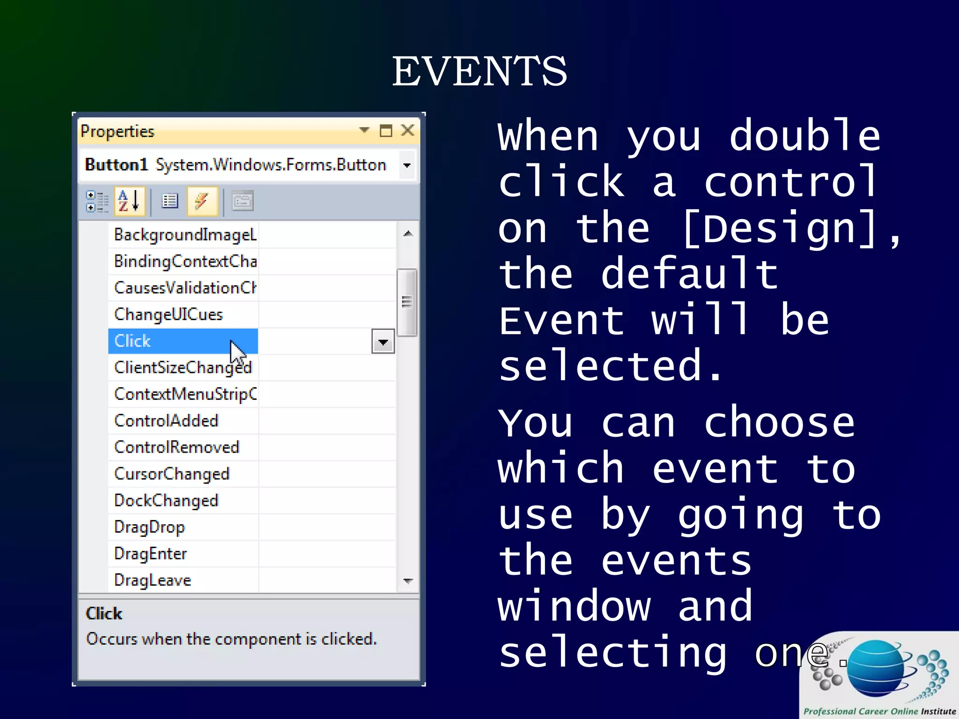This screenshot has width=959, height=719.
Task: Open the Property Pages icon
Action: 243,201
